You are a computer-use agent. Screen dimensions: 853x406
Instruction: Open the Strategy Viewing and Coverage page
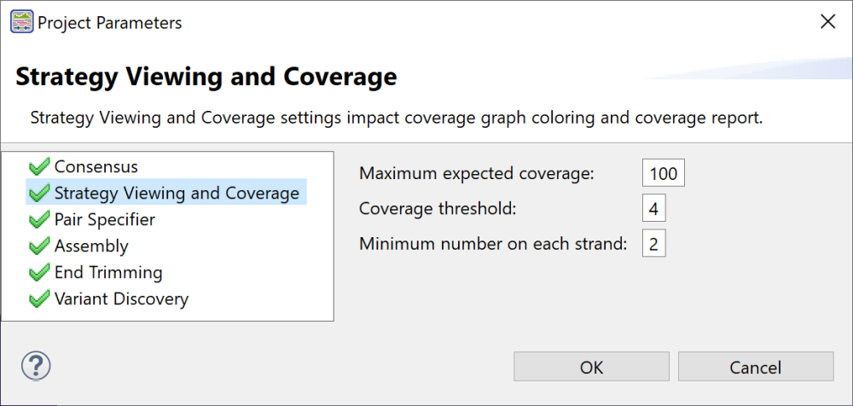tap(177, 194)
